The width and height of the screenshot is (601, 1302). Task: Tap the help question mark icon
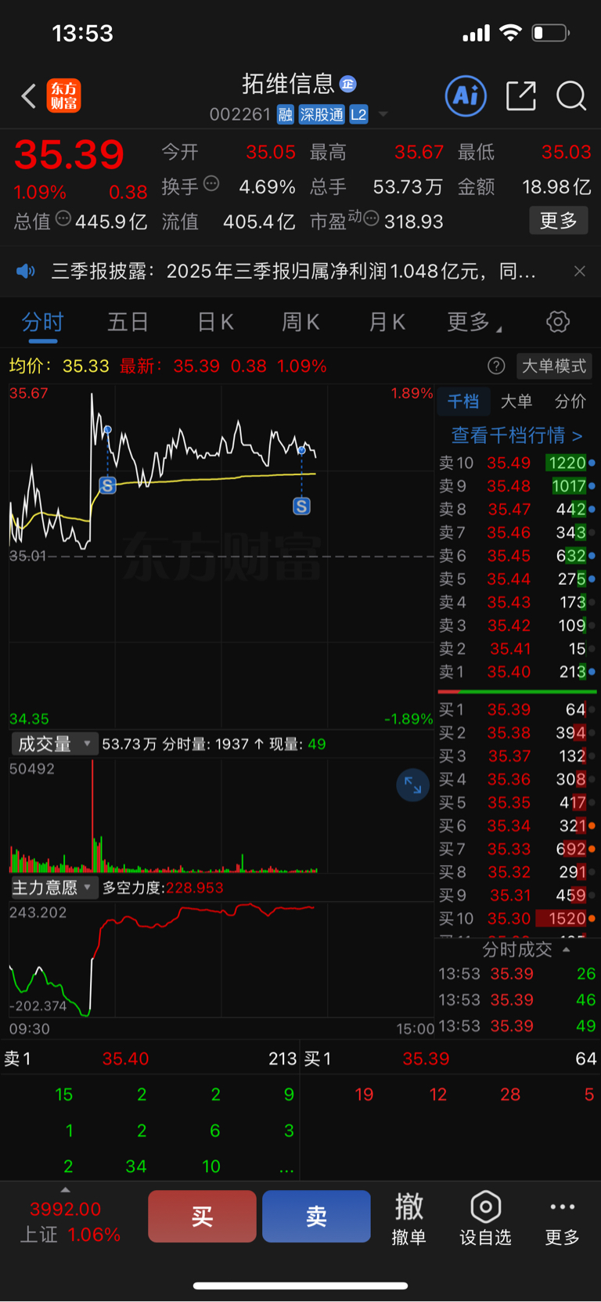pos(496,366)
